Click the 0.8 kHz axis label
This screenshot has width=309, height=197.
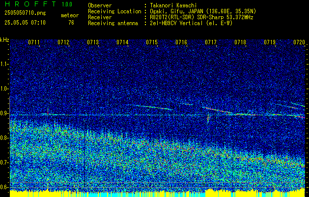coord(4,138)
